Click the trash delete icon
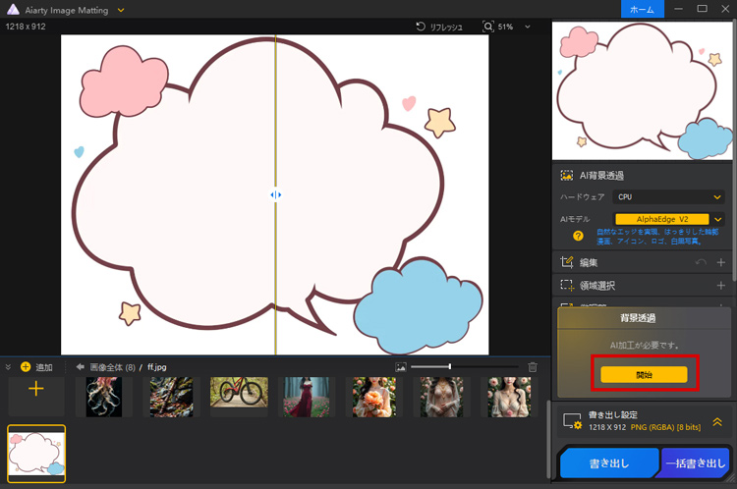Screen dimensions: 737x489 pos(533,367)
